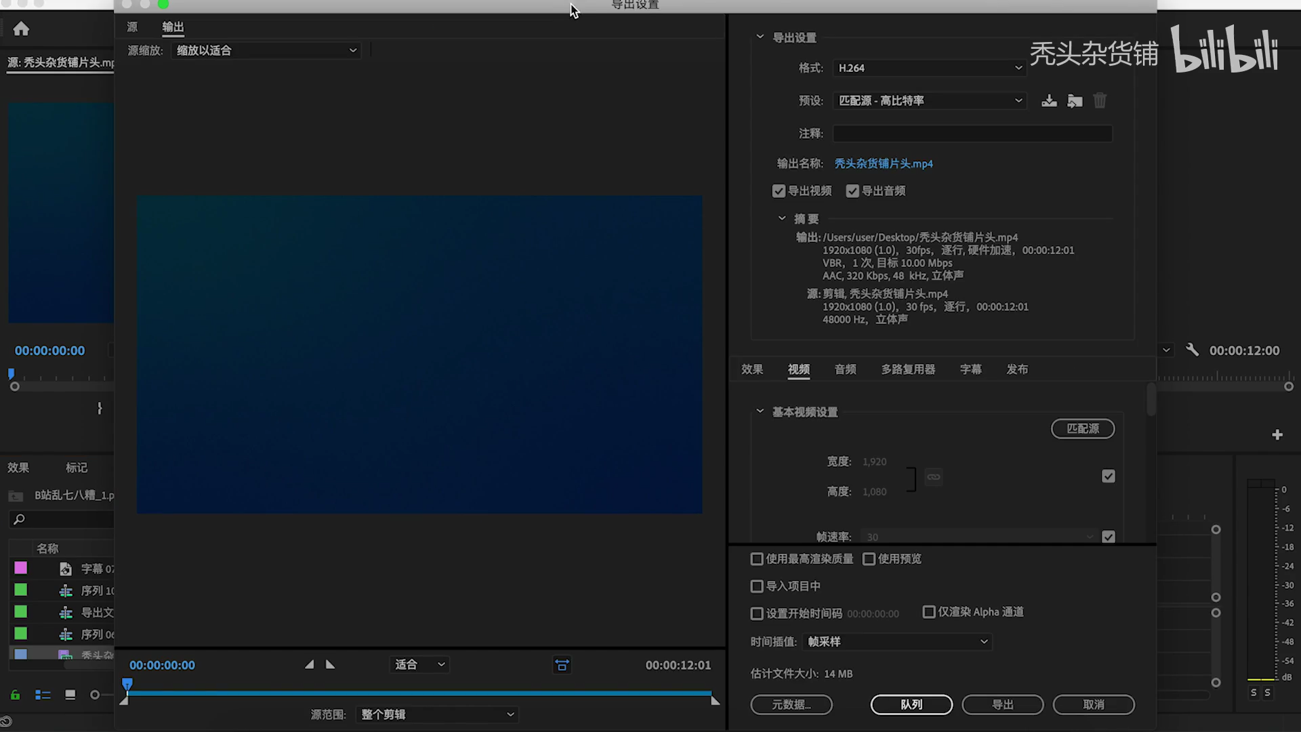Select the 导出文 sequence icon
The width and height of the screenshot is (1301, 732).
click(66, 612)
